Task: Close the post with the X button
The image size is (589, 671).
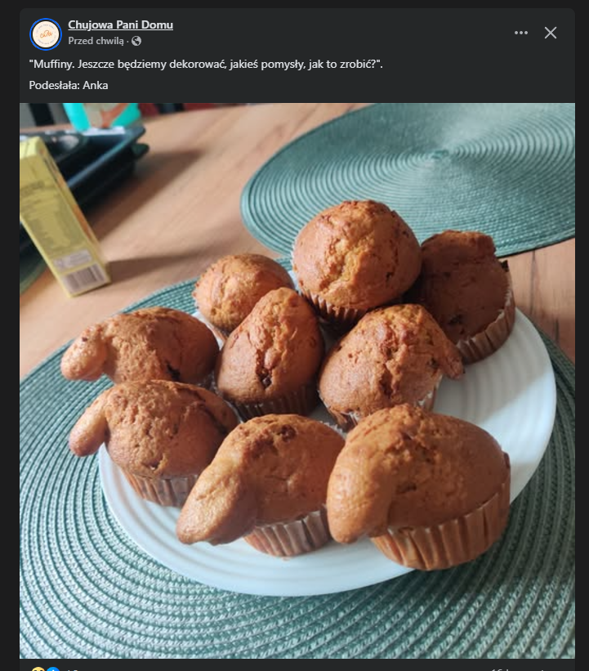Action: coord(551,33)
